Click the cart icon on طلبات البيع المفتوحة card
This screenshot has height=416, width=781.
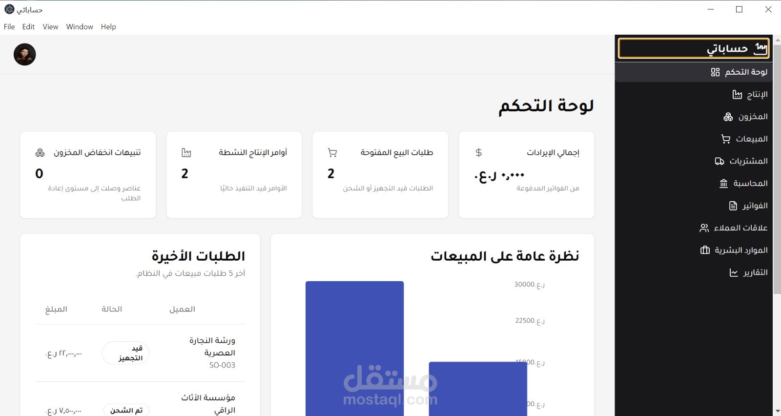332,153
